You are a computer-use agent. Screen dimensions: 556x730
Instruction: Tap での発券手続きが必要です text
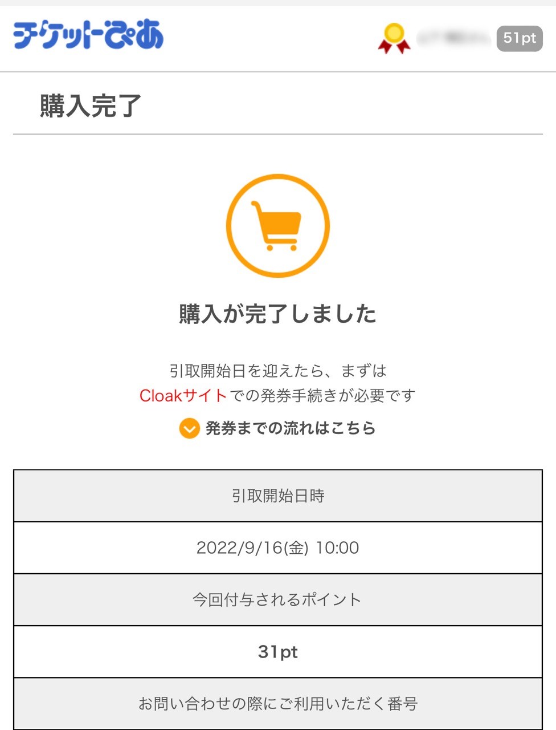point(322,395)
